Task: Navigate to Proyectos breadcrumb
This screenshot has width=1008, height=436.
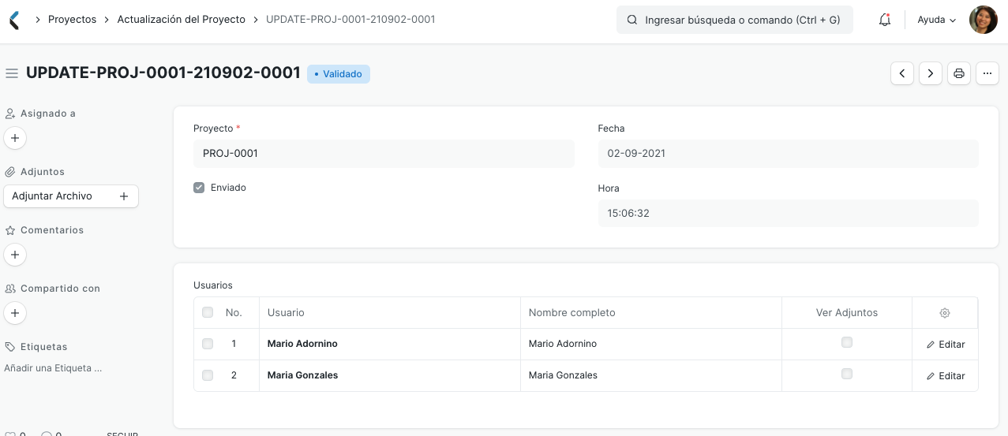Action: coord(72,19)
